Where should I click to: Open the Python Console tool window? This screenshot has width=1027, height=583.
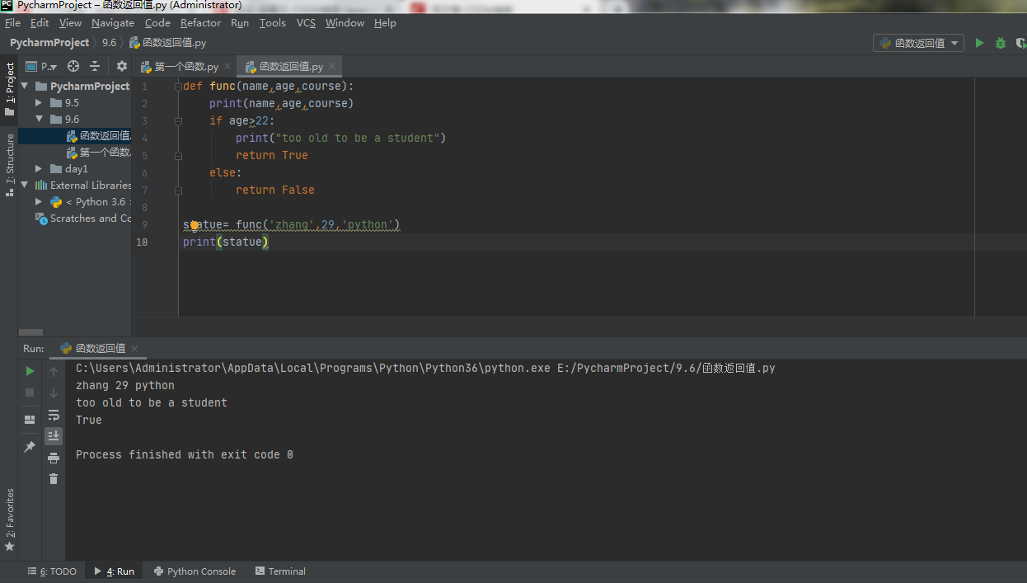[x=195, y=571]
